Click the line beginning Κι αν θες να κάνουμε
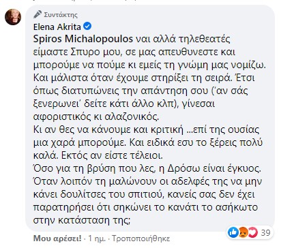 tap(146, 129)
